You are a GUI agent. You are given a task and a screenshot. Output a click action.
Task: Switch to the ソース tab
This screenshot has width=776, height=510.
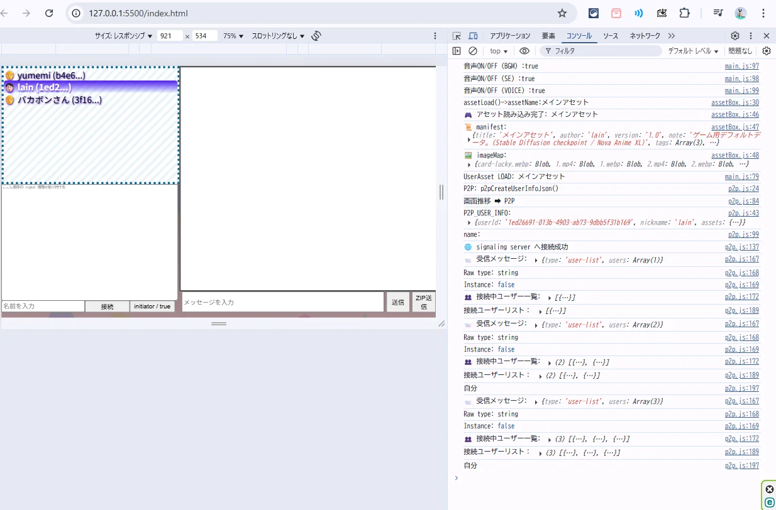(611, 36)
